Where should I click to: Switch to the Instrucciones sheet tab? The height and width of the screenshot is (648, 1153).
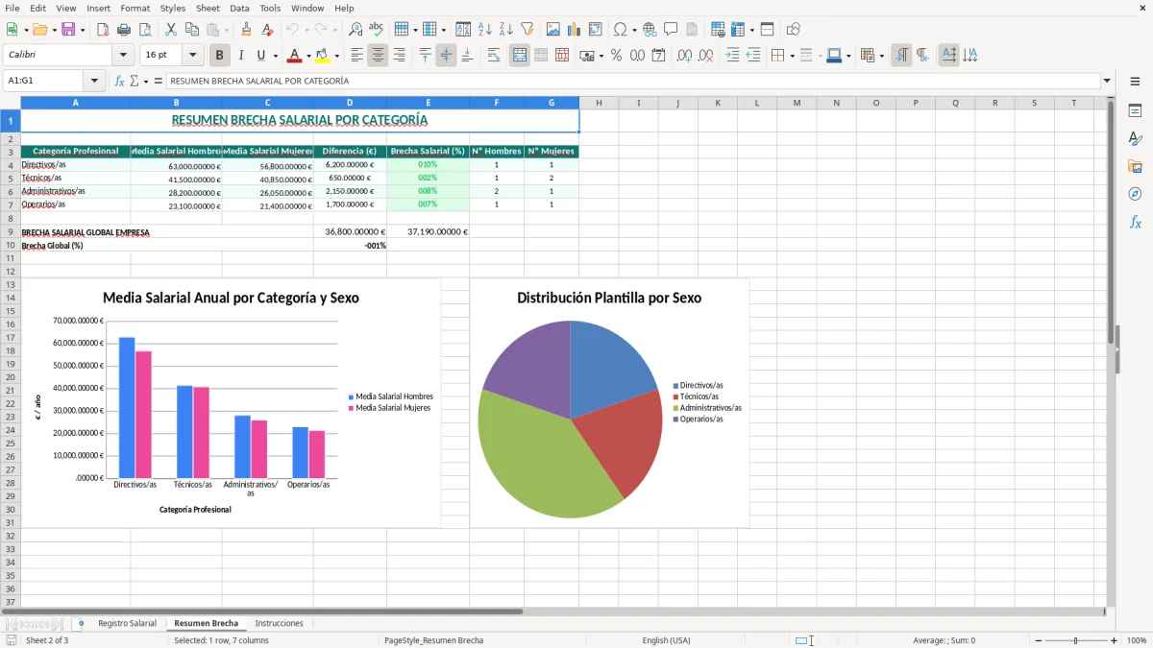[x=279, y=623]
